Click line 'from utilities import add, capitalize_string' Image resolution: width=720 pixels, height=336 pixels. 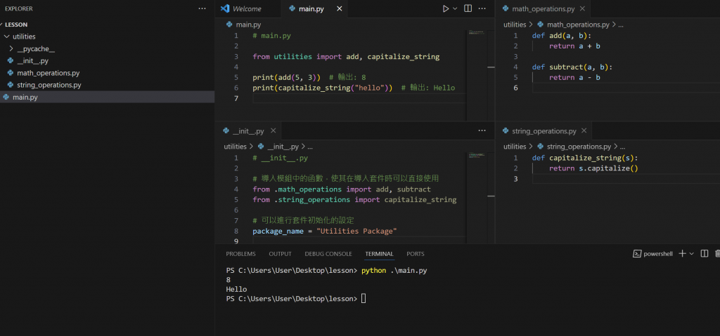pyautogui.click(x=346, y=57)
